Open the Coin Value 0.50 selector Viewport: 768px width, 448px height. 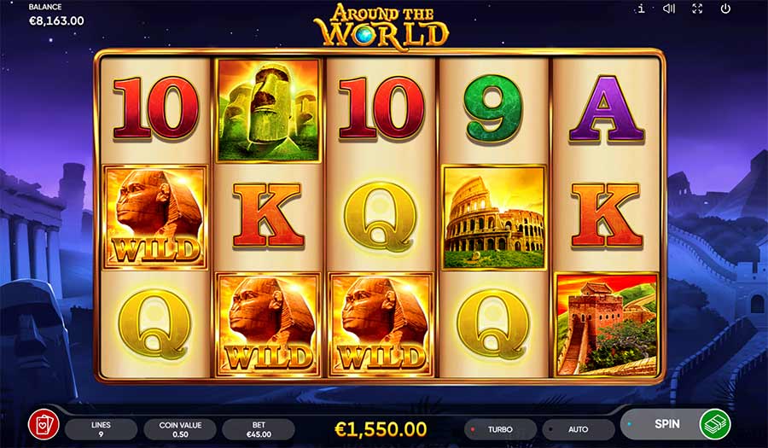pyautogui.click(x=180, y=429)
